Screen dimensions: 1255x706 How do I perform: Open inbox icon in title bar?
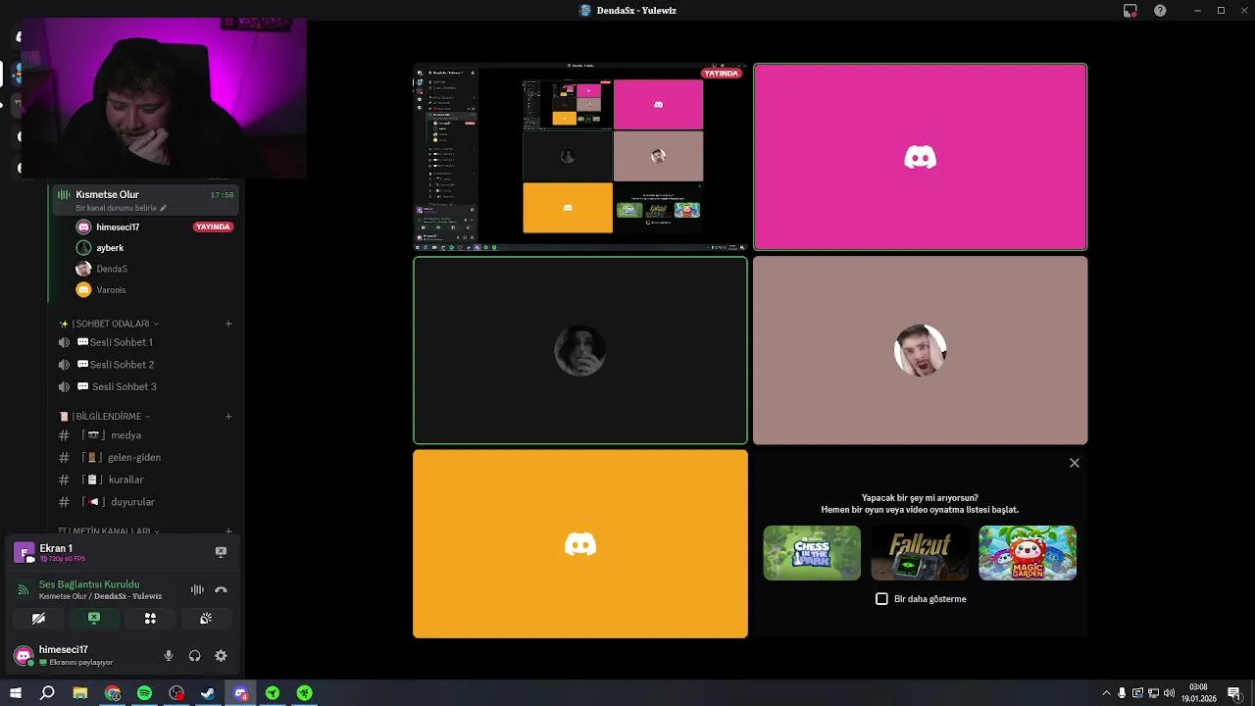tap(1130, 11)
